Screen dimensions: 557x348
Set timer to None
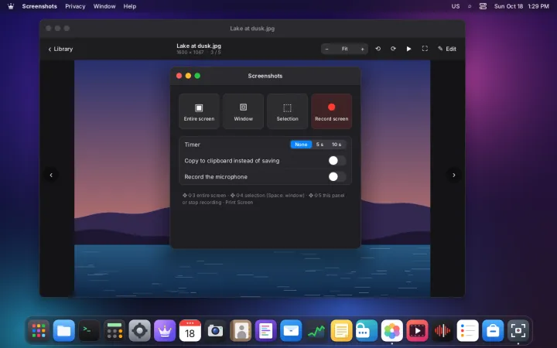click(x=301, y=145)
